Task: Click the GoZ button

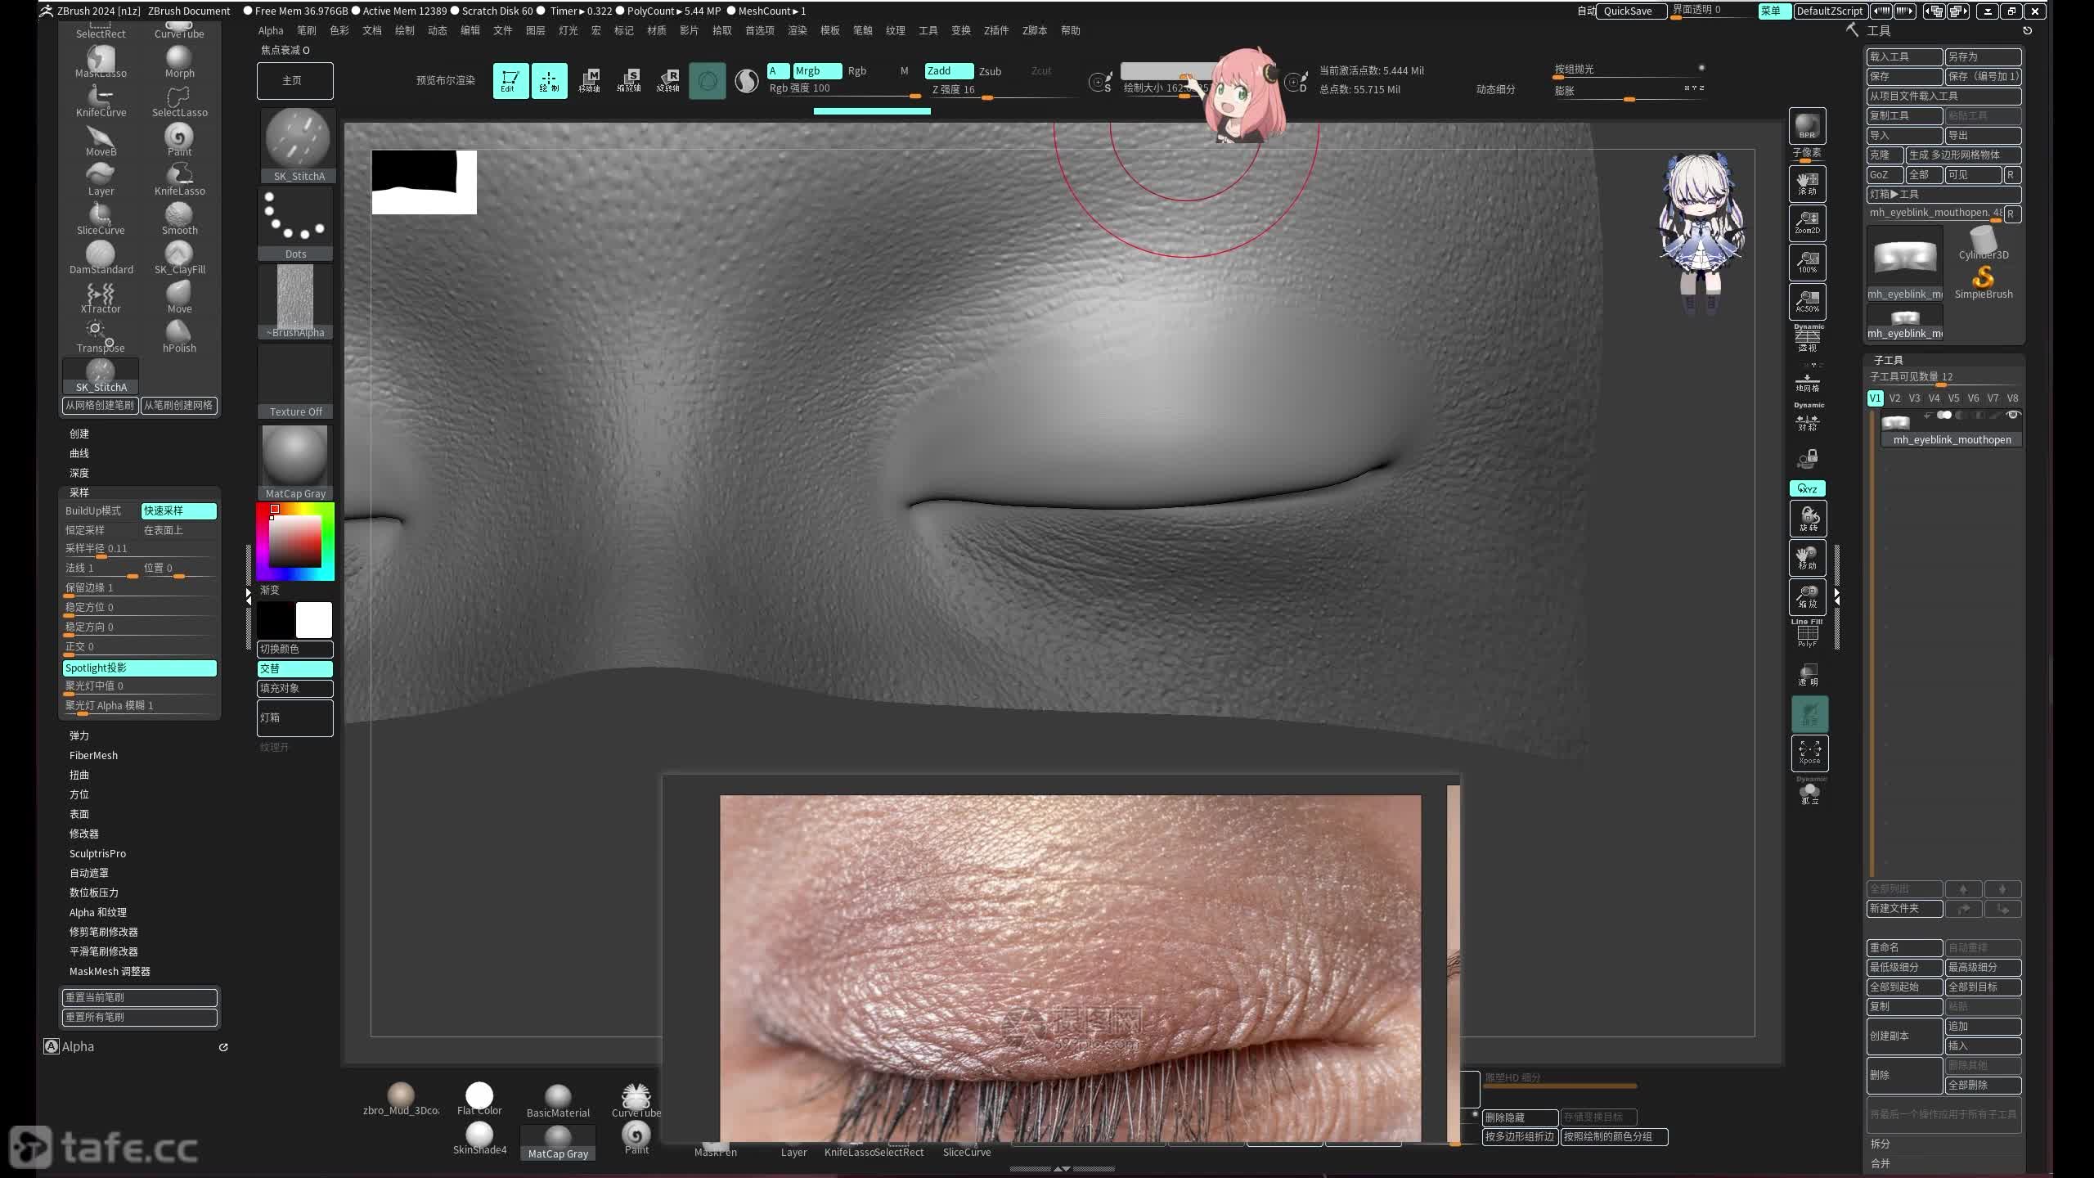Action: click(1884, 174)
